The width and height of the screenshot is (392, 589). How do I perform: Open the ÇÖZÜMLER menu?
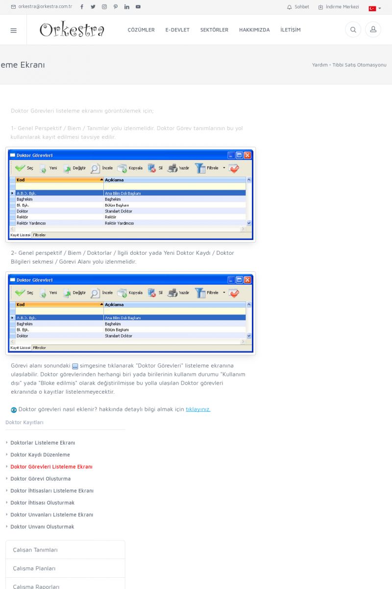pyautogui.click(x=141, y=30)
